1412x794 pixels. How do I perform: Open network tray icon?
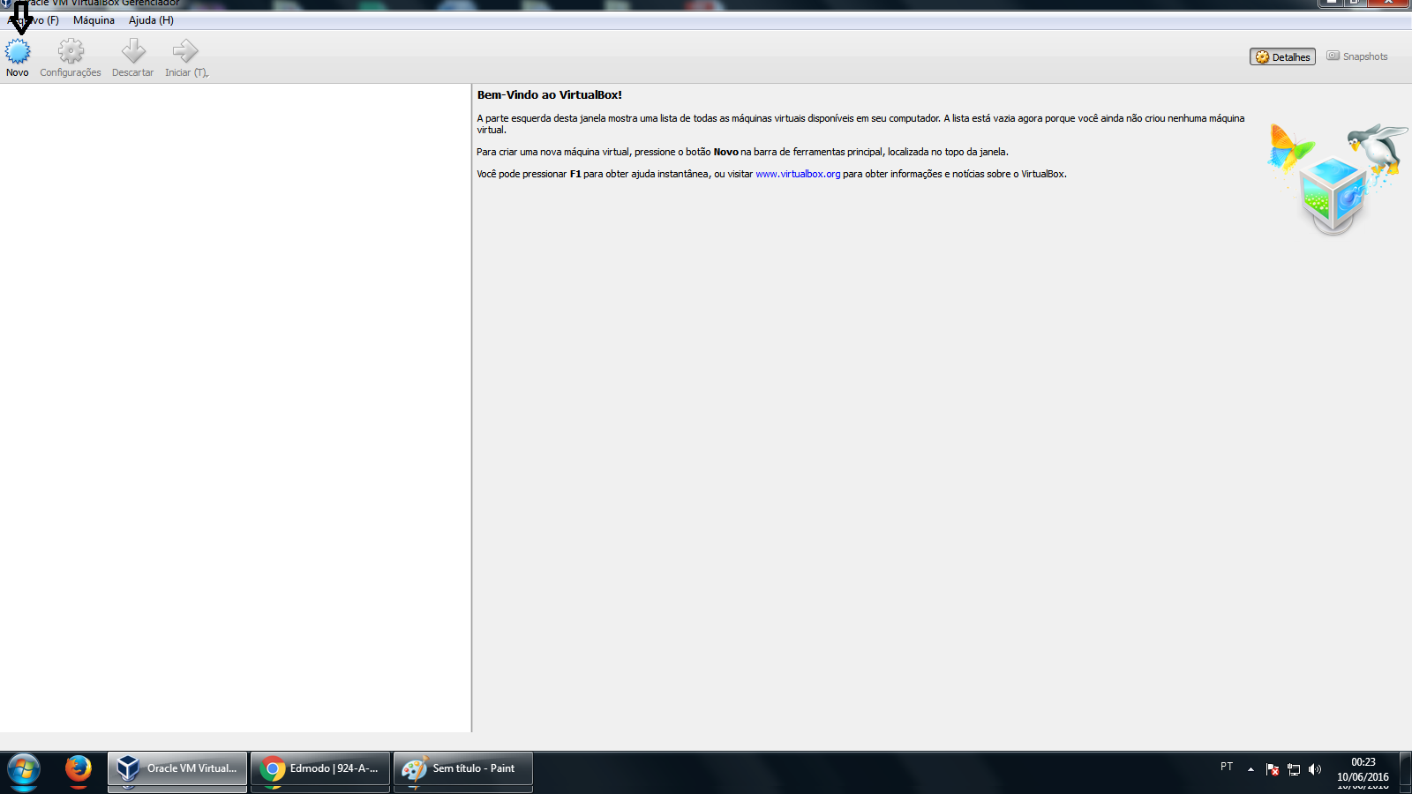pyautogui.click(x=1294, y=769)
